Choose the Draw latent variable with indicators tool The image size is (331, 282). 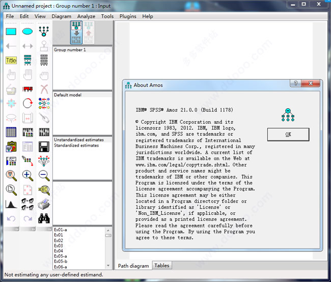44,32
